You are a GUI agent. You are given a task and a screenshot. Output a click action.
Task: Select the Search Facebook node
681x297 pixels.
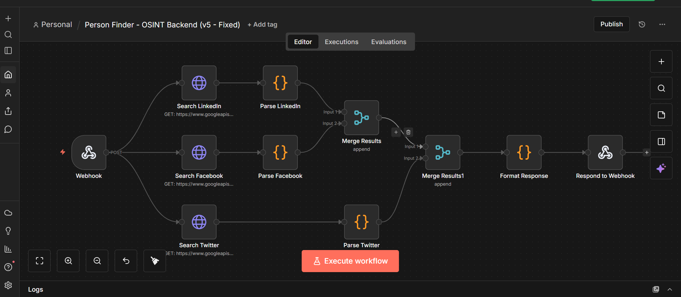tap(199, 152)
